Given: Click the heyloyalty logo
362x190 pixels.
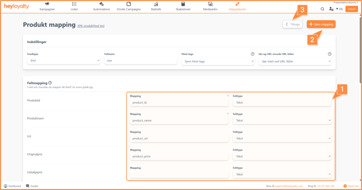Looking at the screenshot, I should (16, 7).
